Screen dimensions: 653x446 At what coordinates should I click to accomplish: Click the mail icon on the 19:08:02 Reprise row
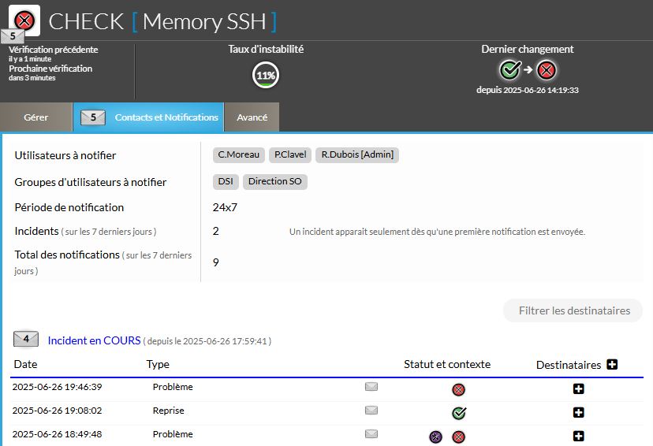click(x=371, y=411)
